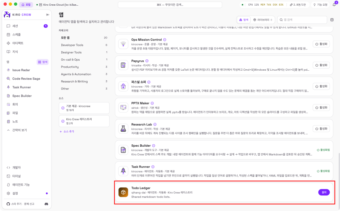Image resolution: width=340 pixels, height=211 pixels.
Task: Click the Todo Ledger box icon
Action: [x=123, y=192]
